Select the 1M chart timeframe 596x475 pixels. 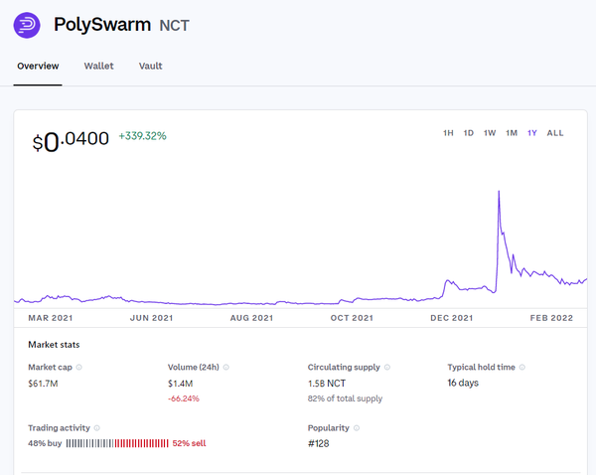[512, 133]
